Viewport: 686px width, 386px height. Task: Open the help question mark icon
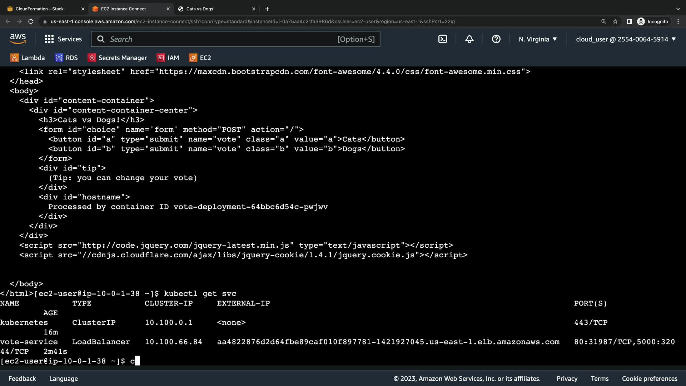tap(496, 39)
